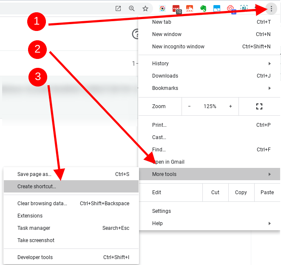This screenshot has height=265, width=281.
Task: Click the open-in-new-window icon in address bar
Action: tap(118, 8)
